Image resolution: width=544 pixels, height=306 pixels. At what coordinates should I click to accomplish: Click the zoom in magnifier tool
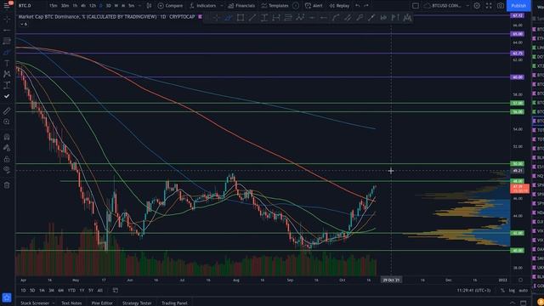click(7, 122)
